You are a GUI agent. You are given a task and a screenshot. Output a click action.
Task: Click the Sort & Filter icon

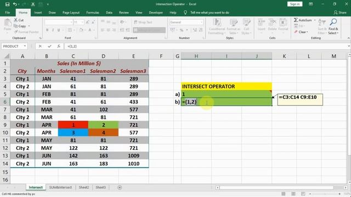322,22
